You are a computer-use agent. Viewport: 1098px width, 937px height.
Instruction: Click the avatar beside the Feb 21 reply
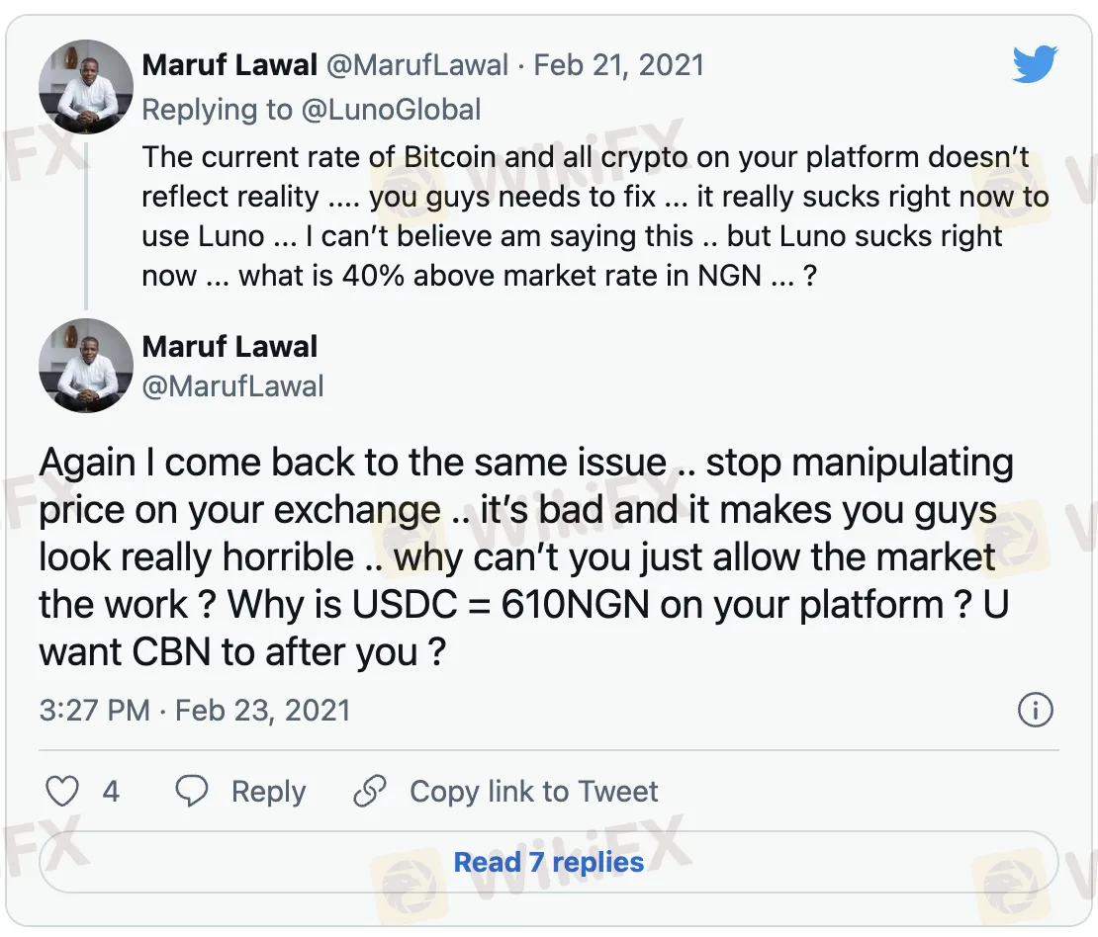(x=86, y=87)
